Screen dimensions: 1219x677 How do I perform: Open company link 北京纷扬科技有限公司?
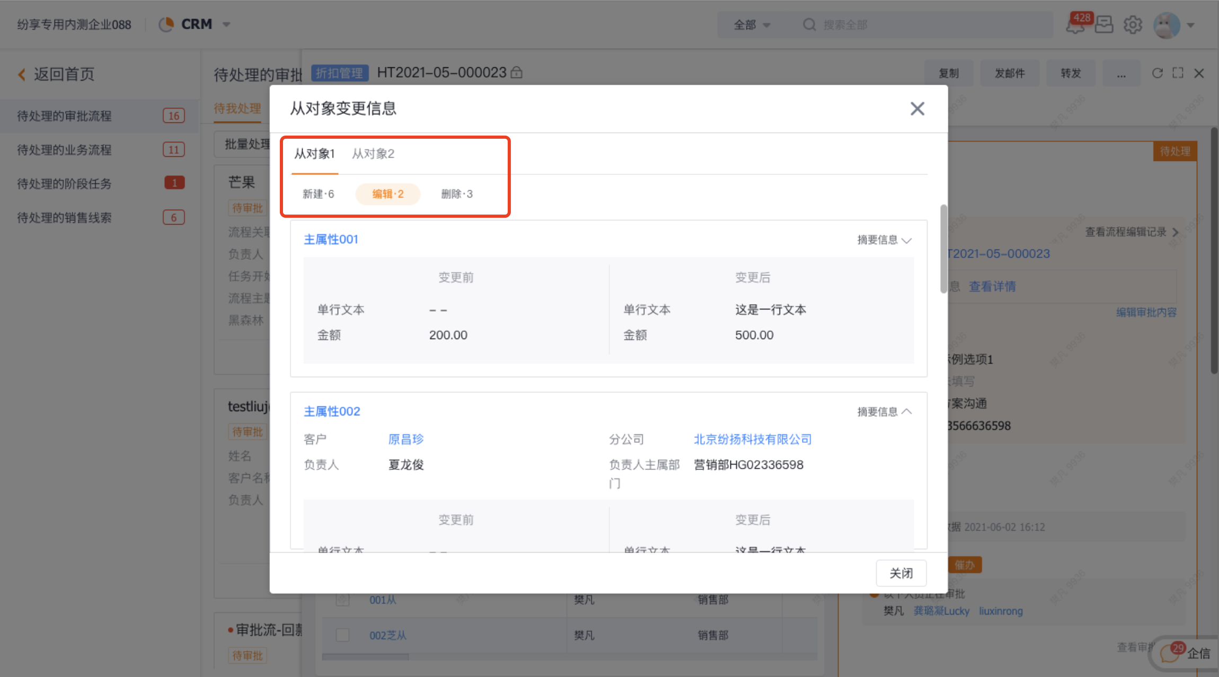tap(753, 439)
